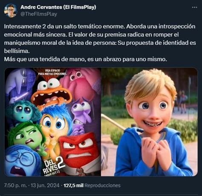View the 127,5 mil Reproducciones count
This screenshot has width=202, height=196.
[x=92, y=185]
